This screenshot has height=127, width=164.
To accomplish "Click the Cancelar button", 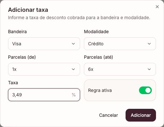I will (x=109, y=115).
